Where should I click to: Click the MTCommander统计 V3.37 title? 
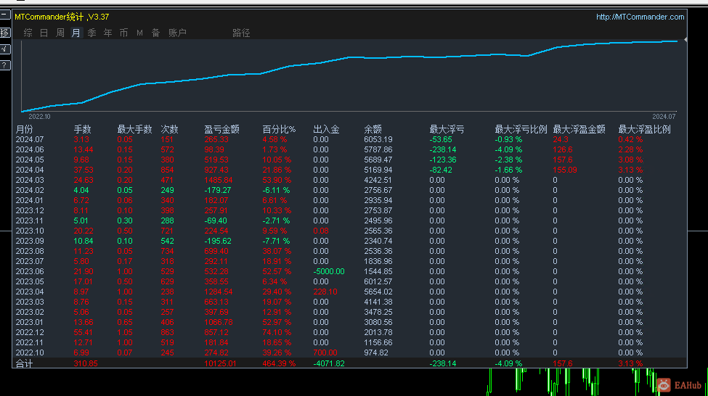[x=62, y=17]
